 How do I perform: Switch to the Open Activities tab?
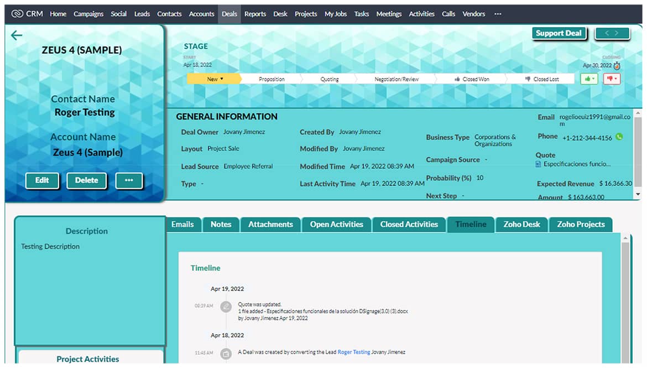(336, 225)
